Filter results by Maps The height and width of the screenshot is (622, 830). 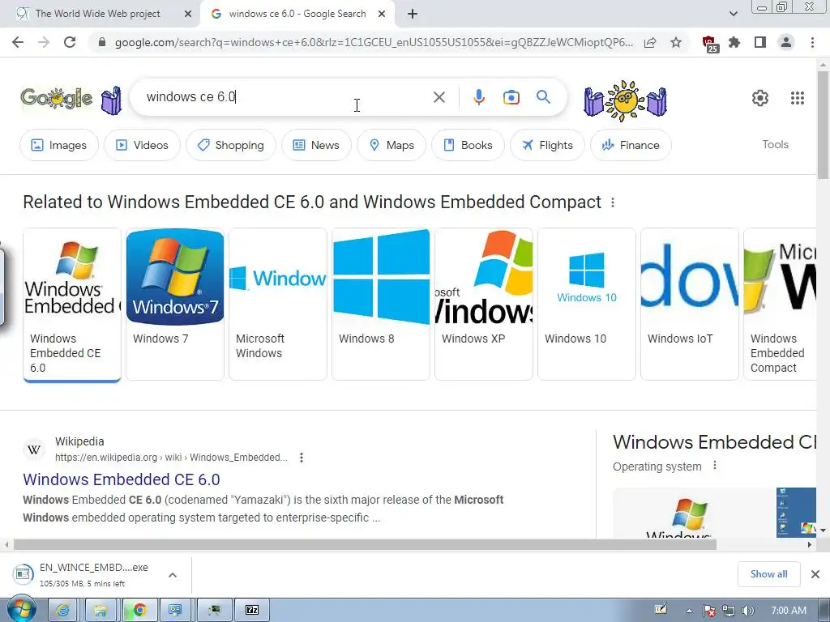(391, 145)
